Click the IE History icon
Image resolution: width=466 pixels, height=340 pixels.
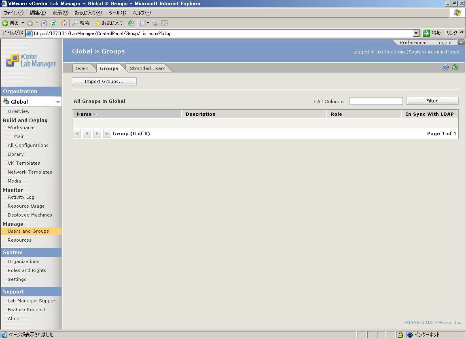pos(131,23)
